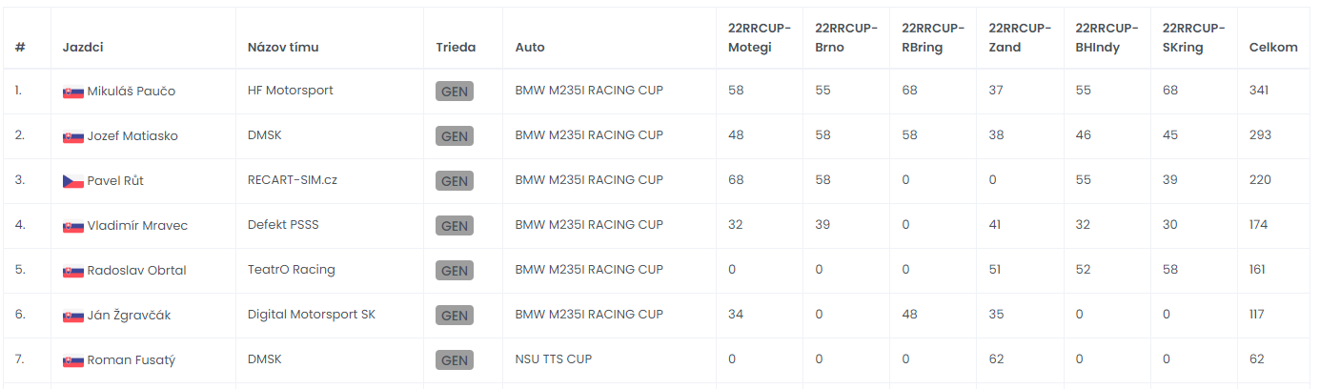Open driver Radoslav Obrtal's name link

tap(137, 271)
